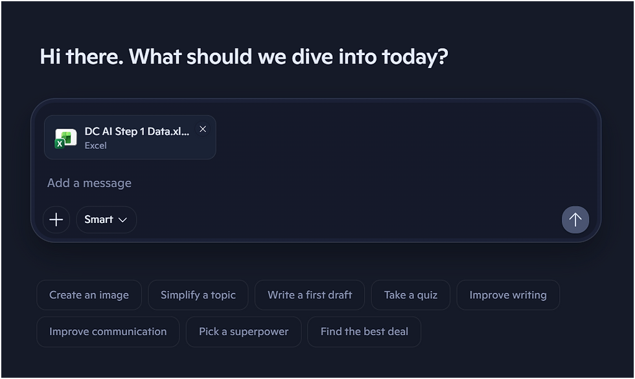Click the Excel file type label
Screen dimensions: 635x379
click(95, 146)
